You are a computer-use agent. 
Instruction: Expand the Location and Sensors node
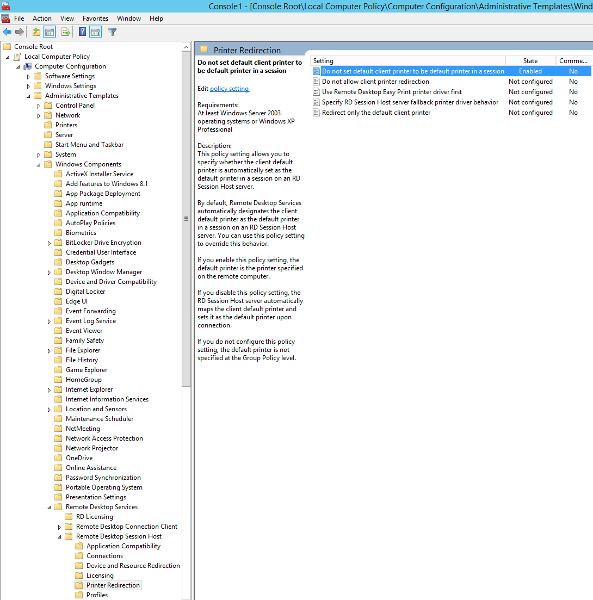pyautogui.click(x=49, y=410)
